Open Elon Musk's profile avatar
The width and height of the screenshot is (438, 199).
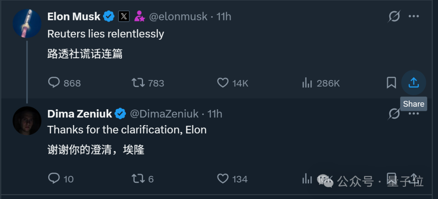(x=27, y=23)
